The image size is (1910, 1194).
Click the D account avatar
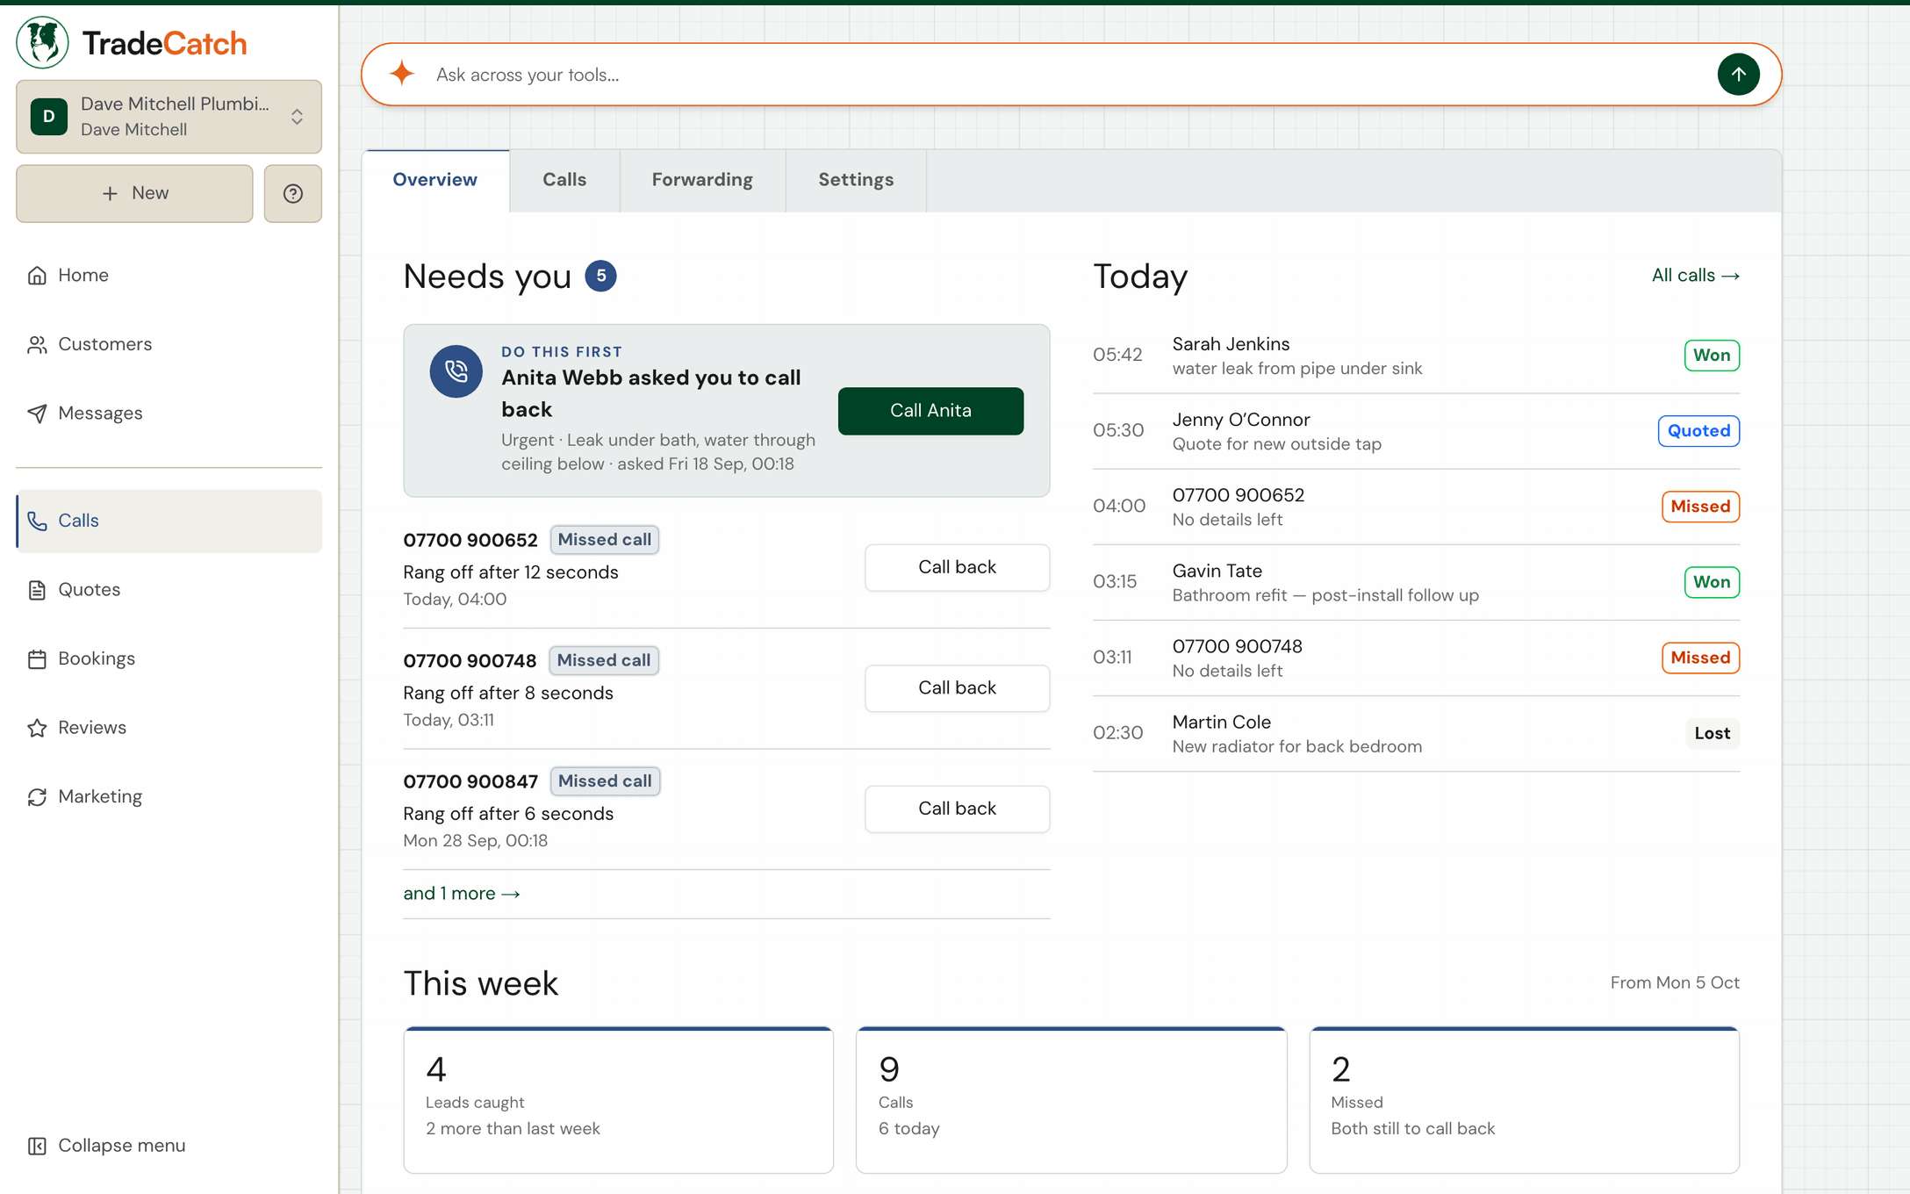(x=49, y=117)
